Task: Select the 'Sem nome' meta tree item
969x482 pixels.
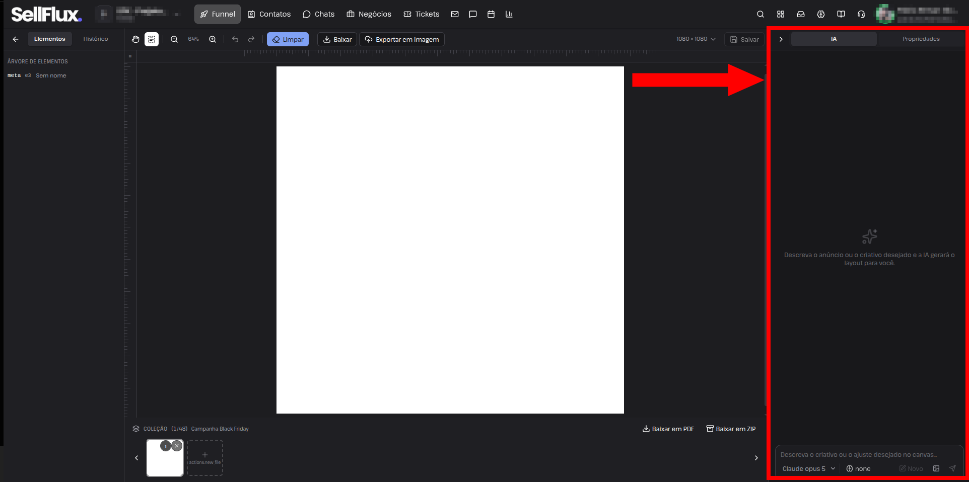Action: pos(37,75)
